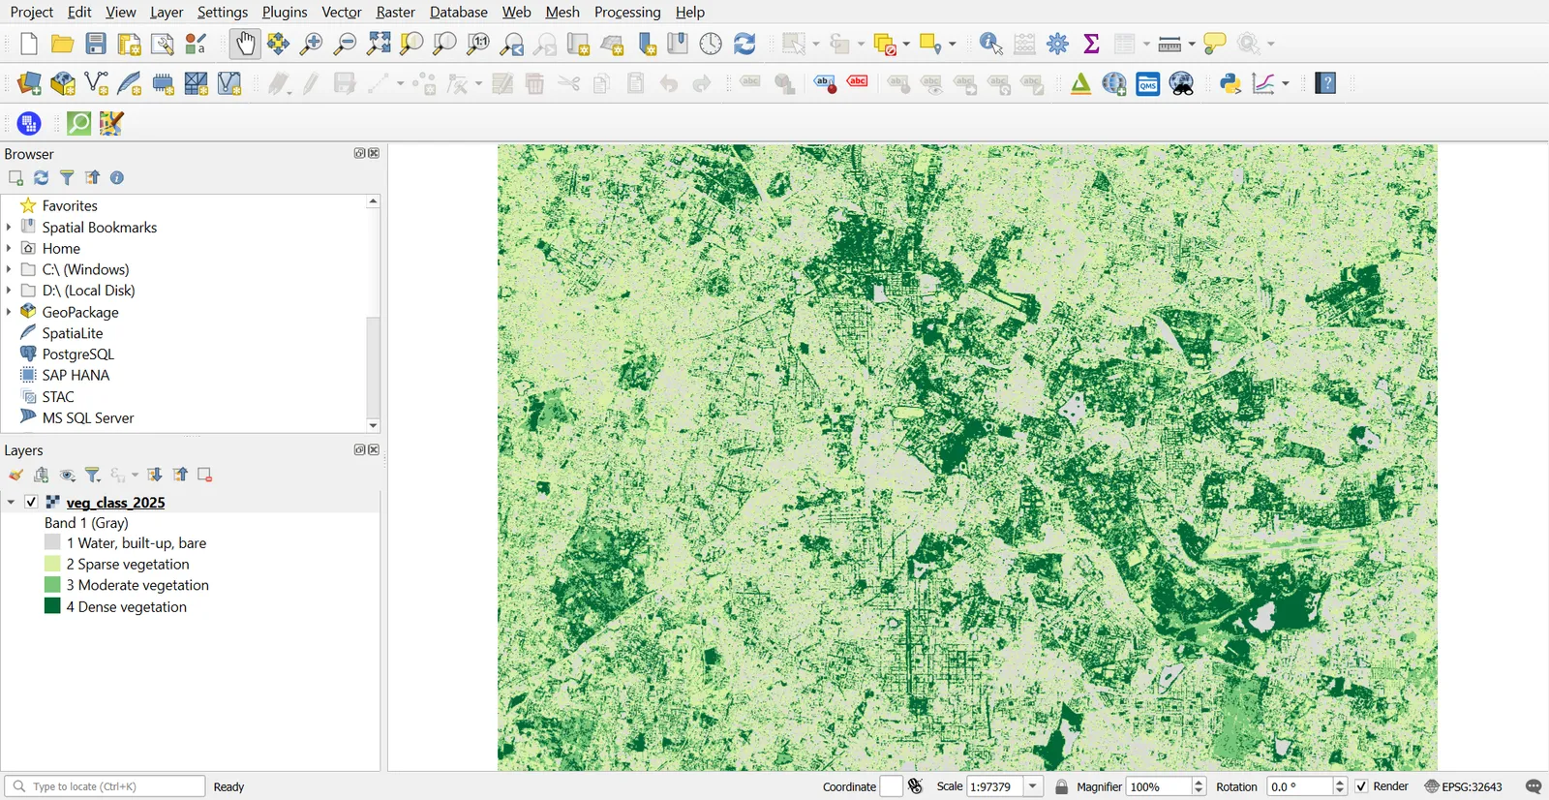This screenshot has height=800, width=1549.
Task: Show statistical summary with the sigma icon
Action: (x=1091, y=44)
